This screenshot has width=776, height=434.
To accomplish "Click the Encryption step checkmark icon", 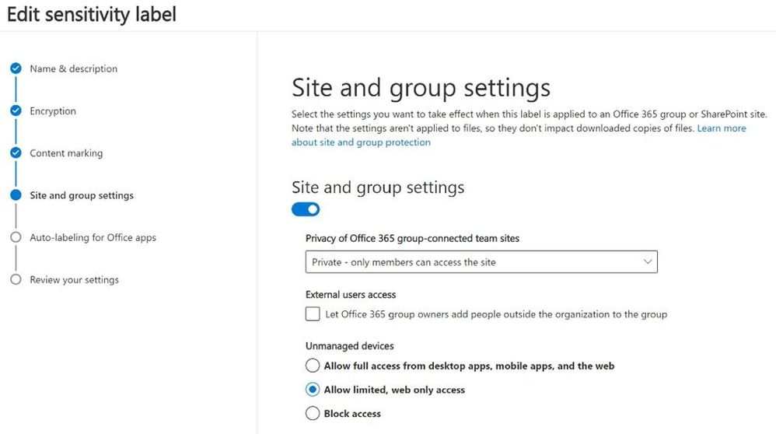I will (16, 110).
